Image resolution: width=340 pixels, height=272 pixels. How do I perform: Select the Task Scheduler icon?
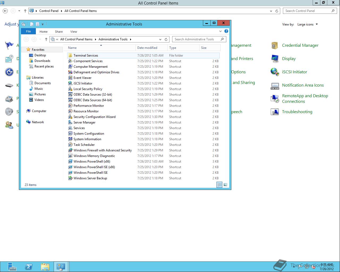point(70,144)
